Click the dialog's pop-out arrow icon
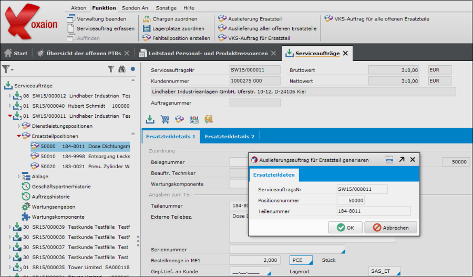473x277 pixels. click(x=402, y=159)
